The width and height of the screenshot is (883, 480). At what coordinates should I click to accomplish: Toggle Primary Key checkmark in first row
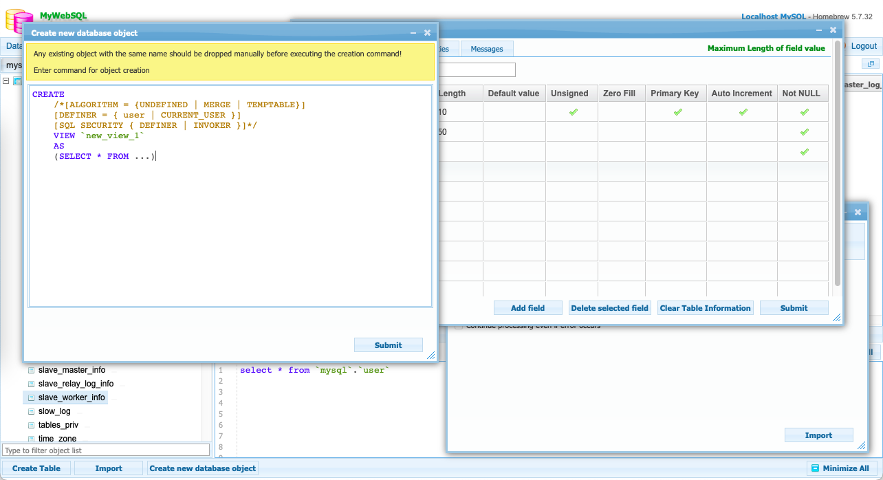click(x=677, y=112)
